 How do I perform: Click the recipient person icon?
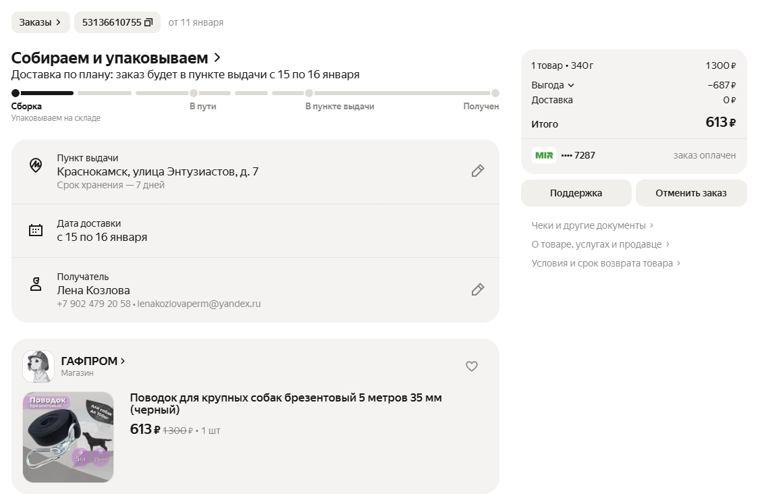click(x=36, y=284)
